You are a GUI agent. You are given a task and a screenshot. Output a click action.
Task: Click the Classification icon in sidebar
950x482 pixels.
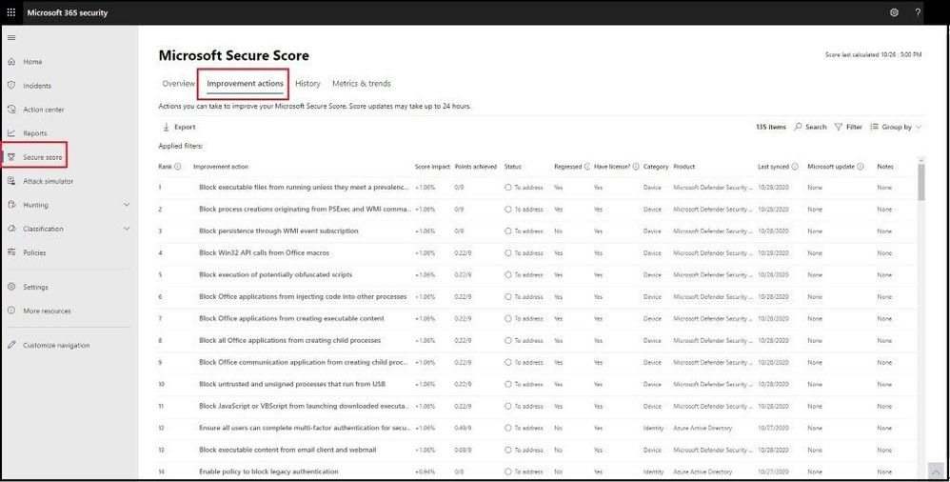click(x=10, y=229)
